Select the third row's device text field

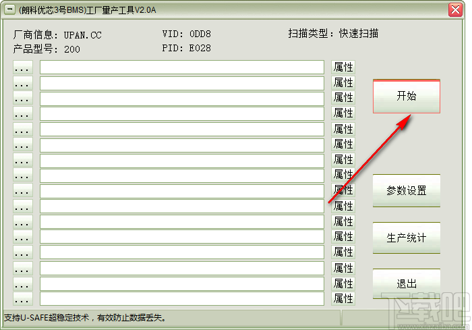point(182,99)
